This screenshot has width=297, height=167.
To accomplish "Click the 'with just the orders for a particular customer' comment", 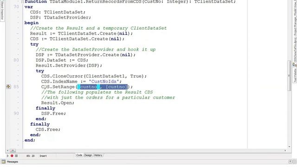I will click(x=108, y=97).
